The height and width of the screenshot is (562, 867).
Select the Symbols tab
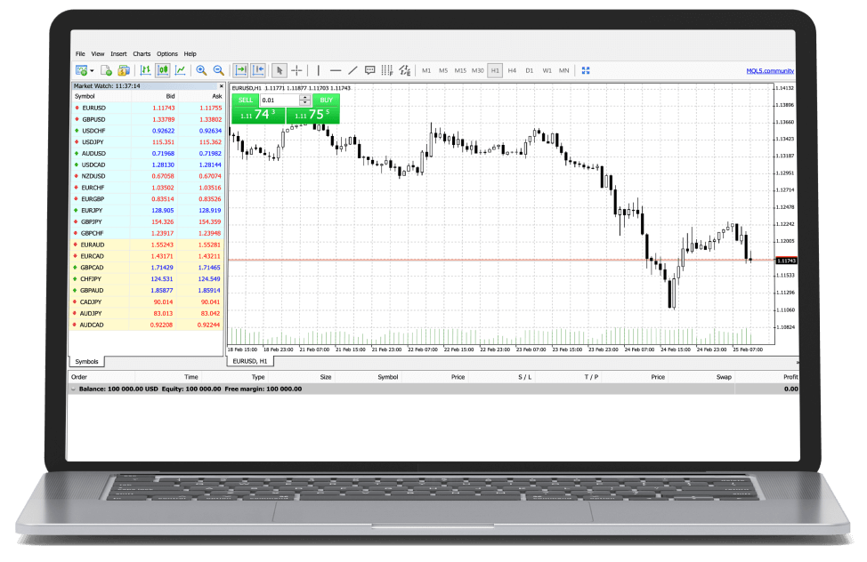pos(87,361)
